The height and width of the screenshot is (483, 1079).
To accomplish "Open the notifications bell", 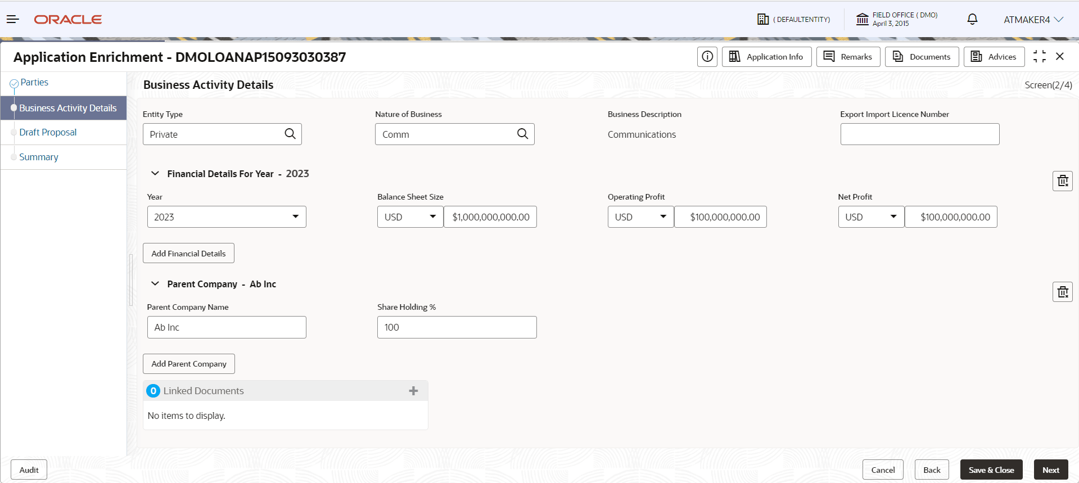I will [x=972, y=20].
